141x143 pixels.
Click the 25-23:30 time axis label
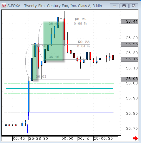39,139
